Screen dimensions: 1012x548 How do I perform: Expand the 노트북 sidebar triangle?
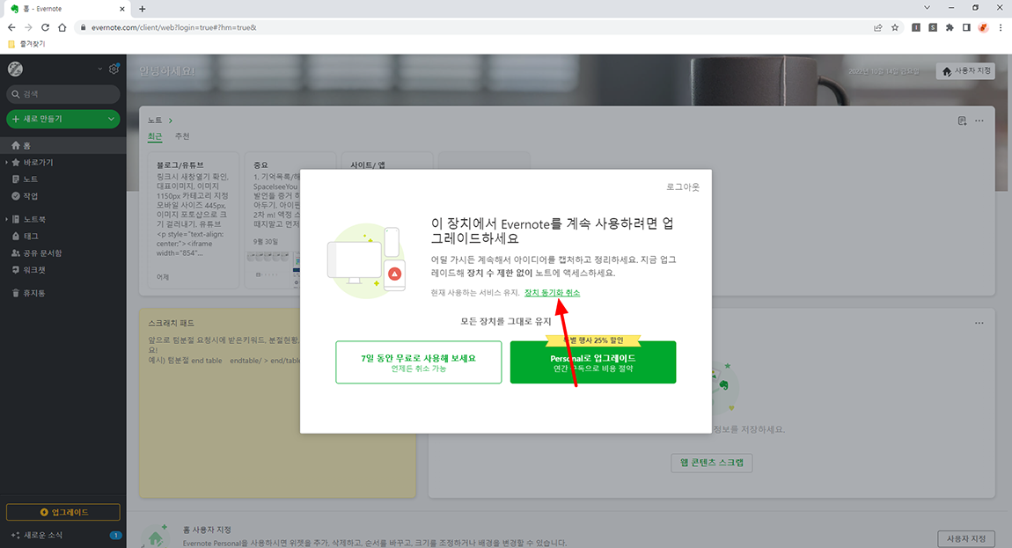(6, 219)
